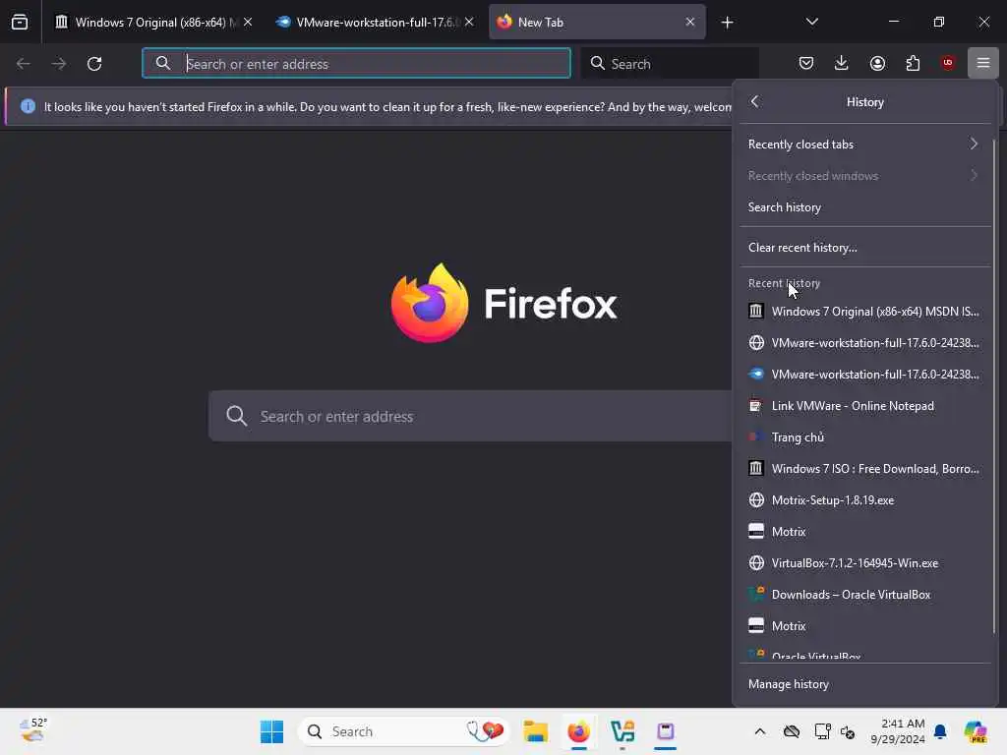Open VMware-workstation history entry with globe icon

[x=864, y=343]
